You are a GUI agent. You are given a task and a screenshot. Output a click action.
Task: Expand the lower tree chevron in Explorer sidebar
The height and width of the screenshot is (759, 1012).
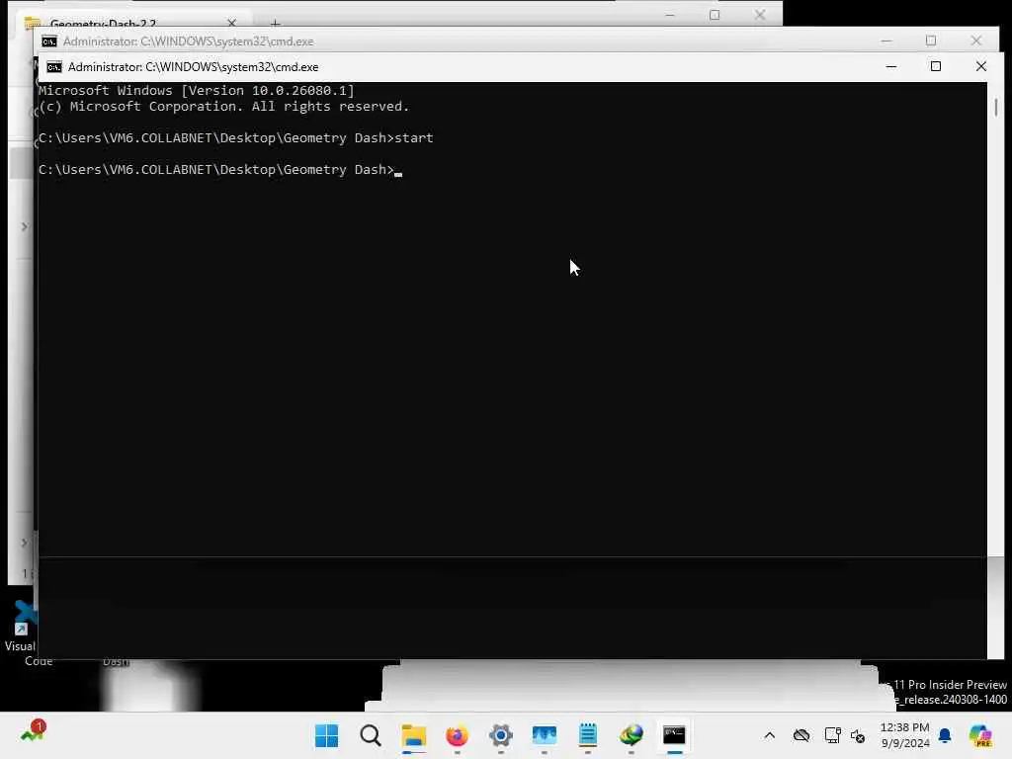click(24, 543)
